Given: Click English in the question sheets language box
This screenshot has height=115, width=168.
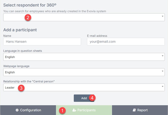Looking at the screenshot, I should click(10, 57).
